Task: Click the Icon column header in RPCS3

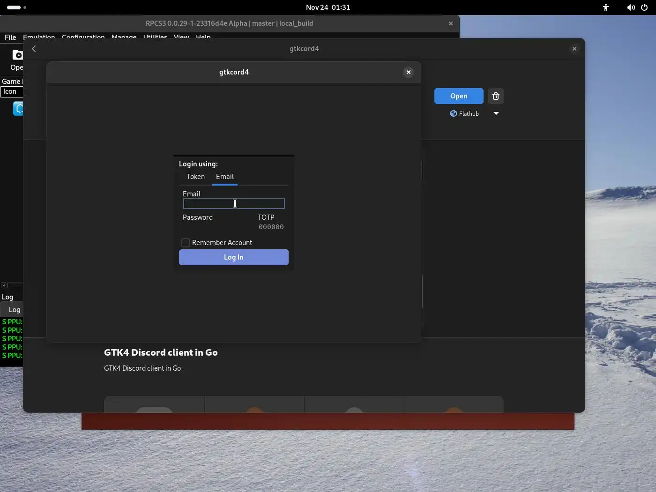Action: 11,92
